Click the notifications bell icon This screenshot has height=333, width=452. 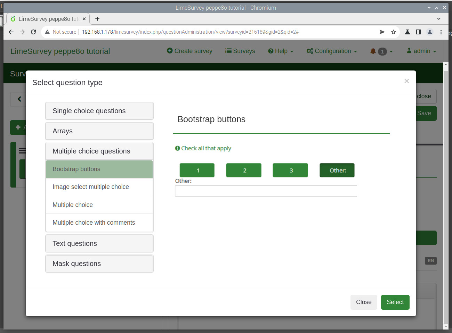coord(373,51)
